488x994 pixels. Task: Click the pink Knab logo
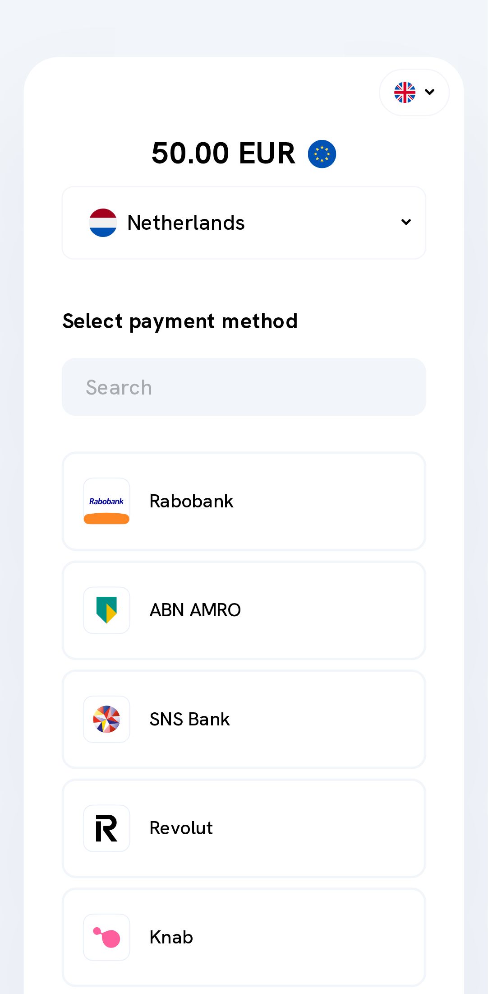[106, 937]
